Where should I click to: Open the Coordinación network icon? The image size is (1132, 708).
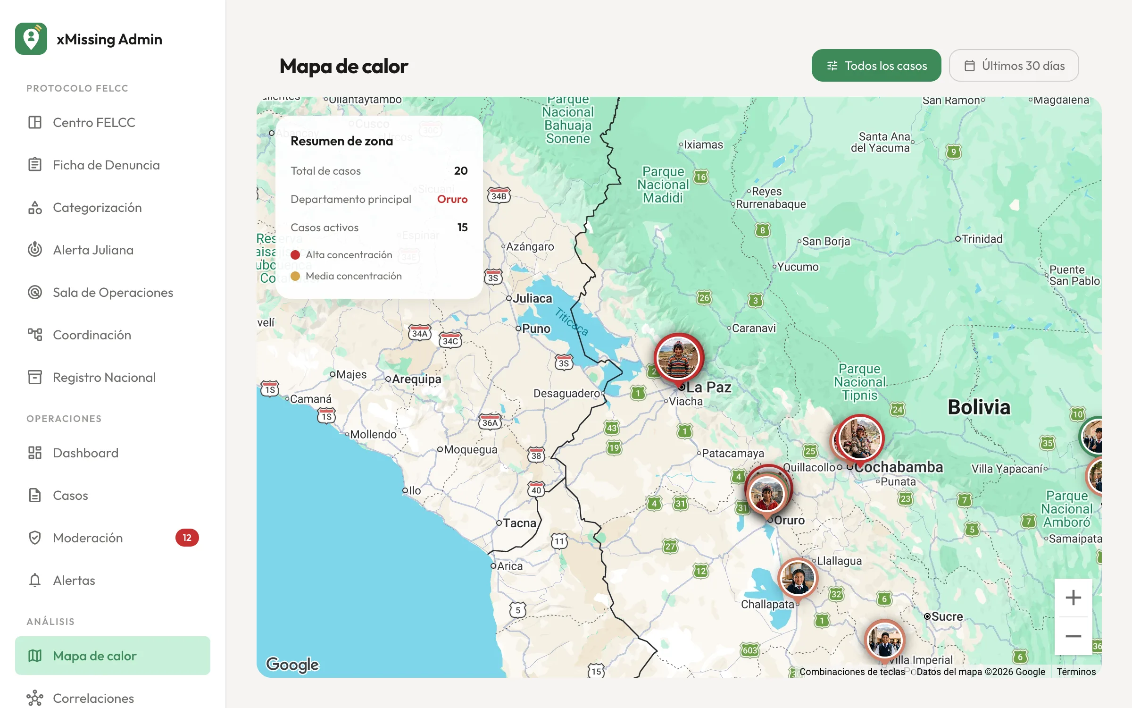click(35, 335)
